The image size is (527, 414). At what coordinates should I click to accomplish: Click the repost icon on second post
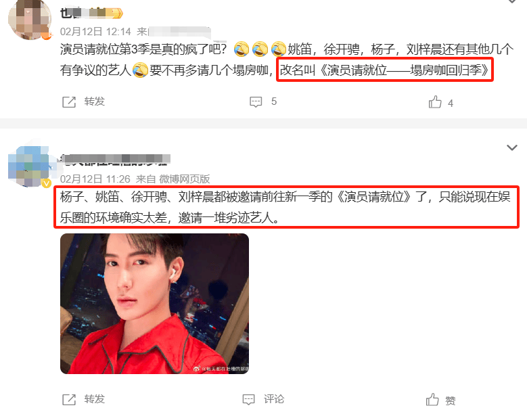coord(69,400)
